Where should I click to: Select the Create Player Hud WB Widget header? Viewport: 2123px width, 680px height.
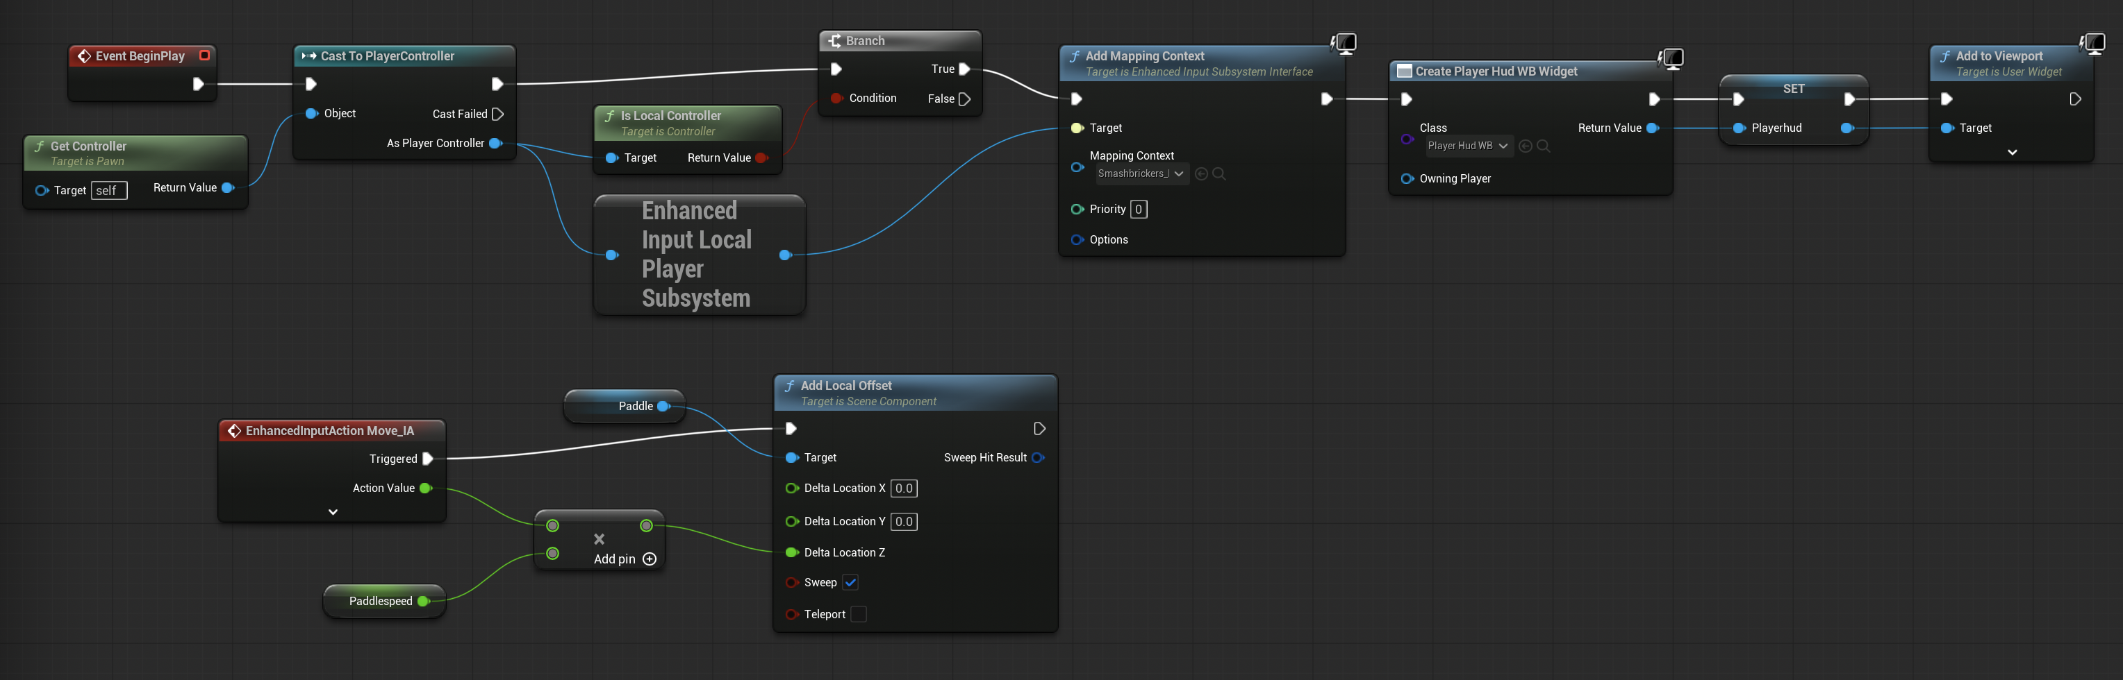coord(1530,71)
